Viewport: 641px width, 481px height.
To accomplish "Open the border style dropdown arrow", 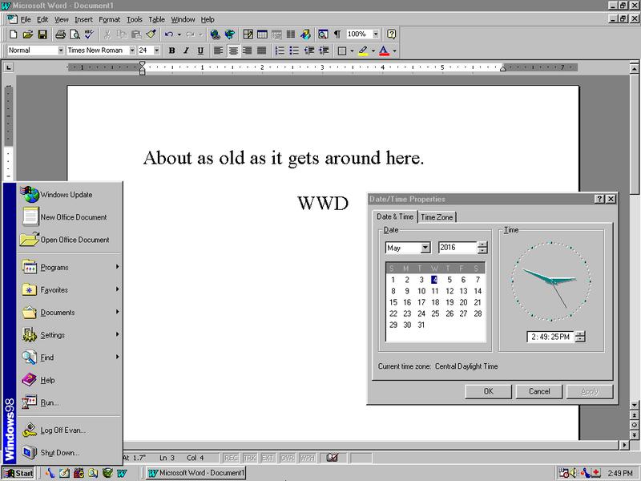I will (x=352, y=51).
